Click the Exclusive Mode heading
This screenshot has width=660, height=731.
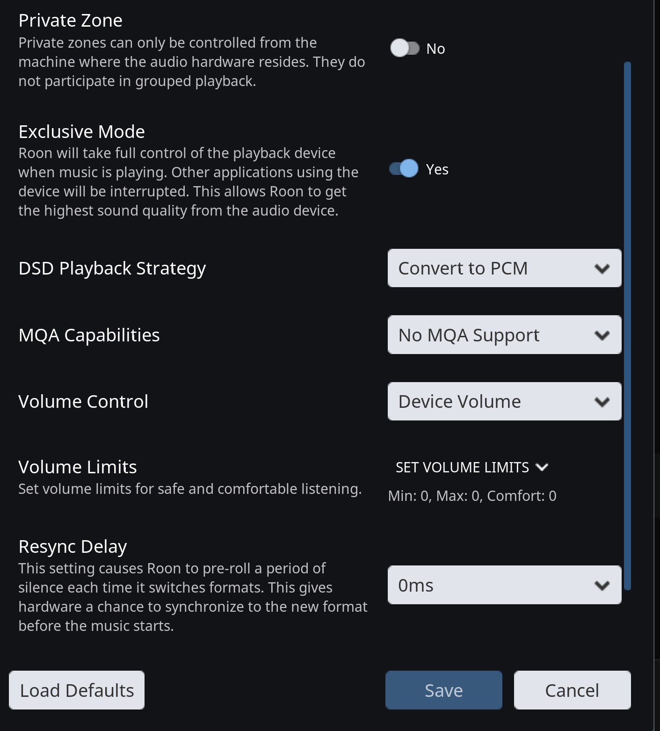point(81,132)
